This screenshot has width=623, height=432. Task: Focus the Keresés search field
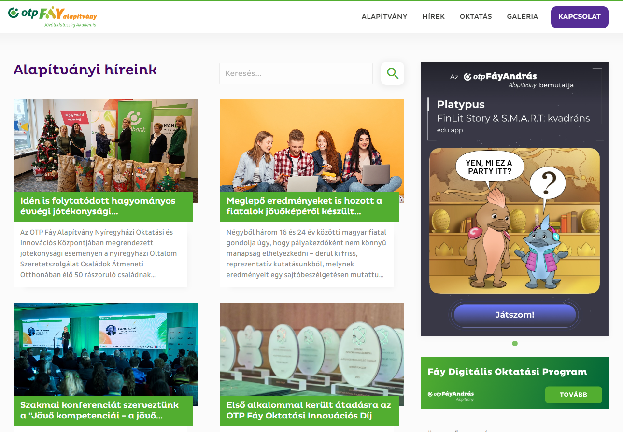(296, 73)
